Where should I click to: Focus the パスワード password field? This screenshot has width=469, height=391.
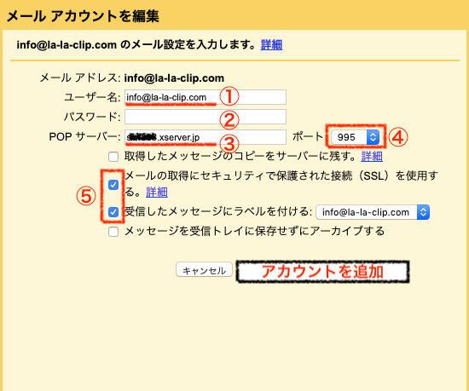(x=206, y=117)
